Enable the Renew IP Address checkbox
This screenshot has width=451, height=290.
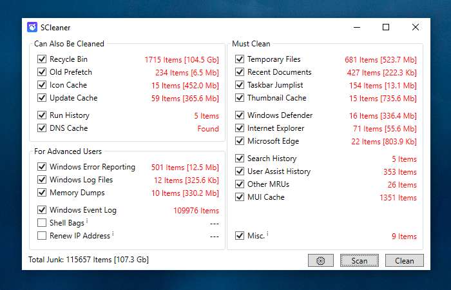[x=42, y=236]
